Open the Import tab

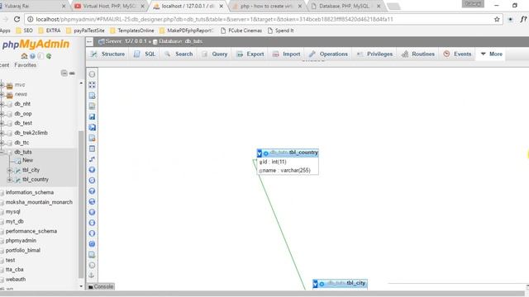coord(287,54)
